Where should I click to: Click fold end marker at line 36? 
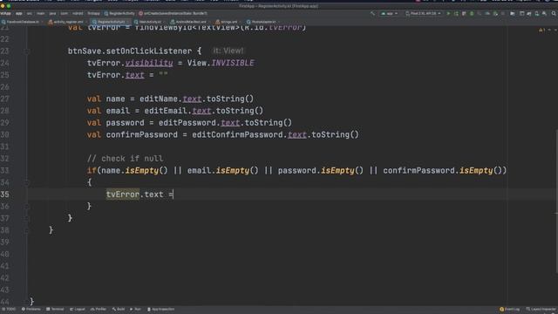tap(27, 206)
